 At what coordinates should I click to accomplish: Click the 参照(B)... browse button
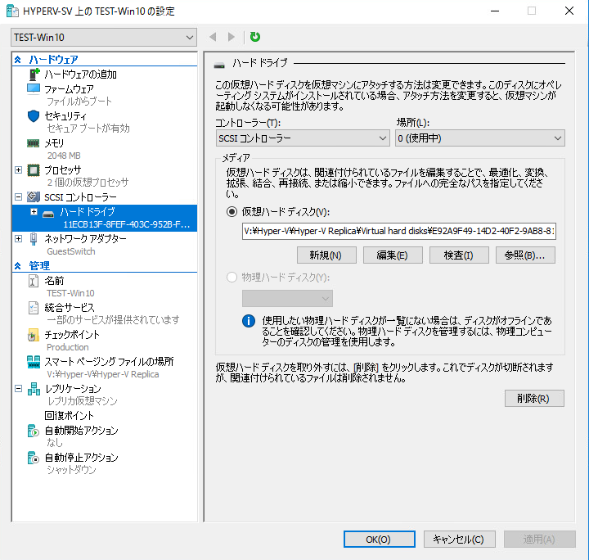pos(525,255)
